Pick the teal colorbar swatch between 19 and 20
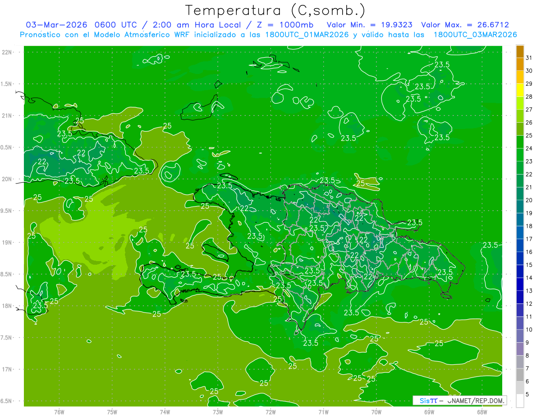 coord(520,207)
